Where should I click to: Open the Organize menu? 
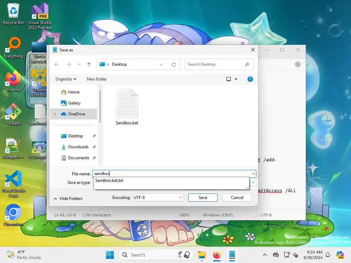coord(66,79)
